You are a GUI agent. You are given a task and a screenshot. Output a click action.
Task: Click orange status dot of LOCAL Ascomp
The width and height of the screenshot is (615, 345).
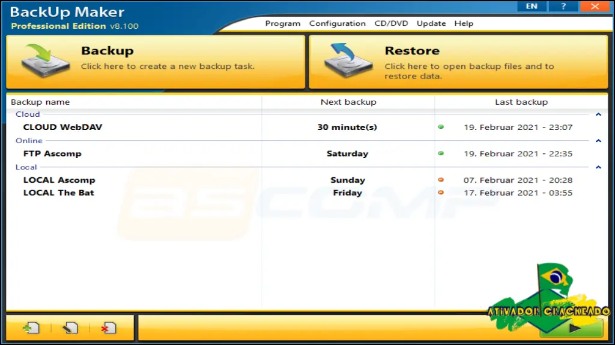tap(441, 180)
